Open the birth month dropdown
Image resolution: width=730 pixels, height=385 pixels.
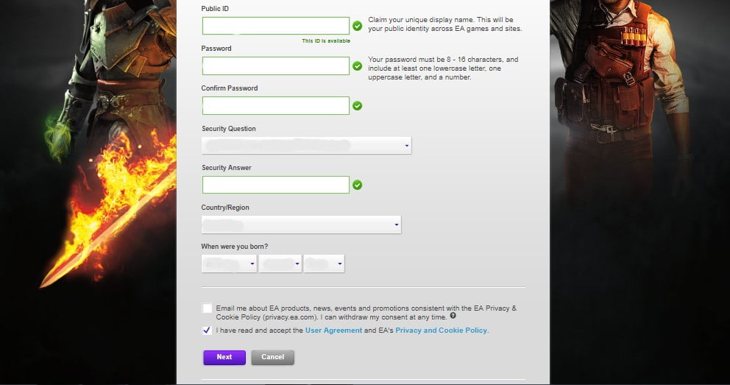point(229,264)
